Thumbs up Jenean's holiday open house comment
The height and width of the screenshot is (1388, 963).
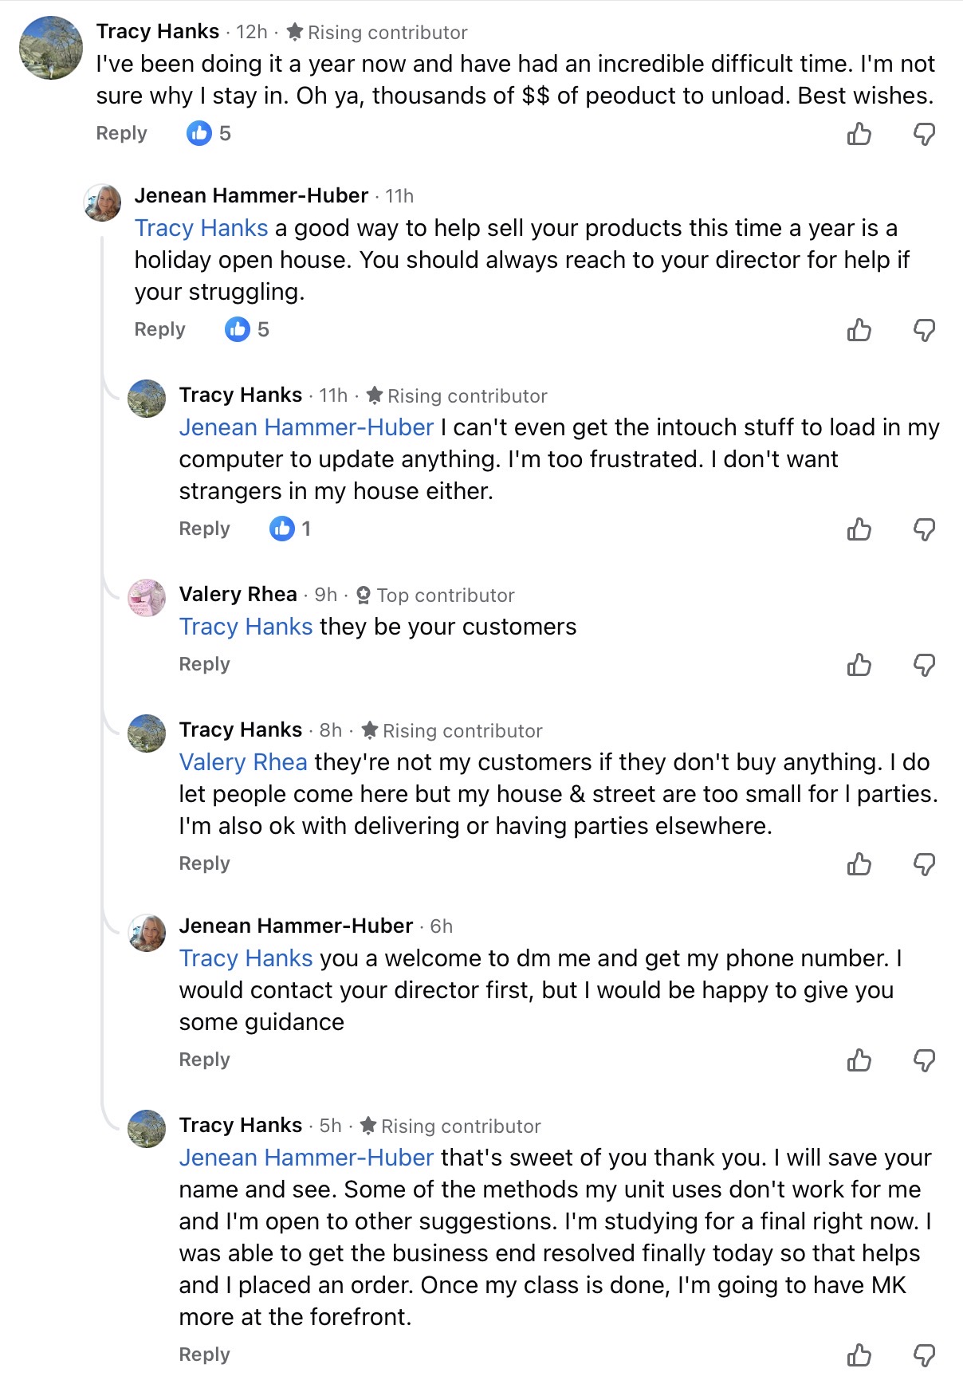[x=859, y=330]
